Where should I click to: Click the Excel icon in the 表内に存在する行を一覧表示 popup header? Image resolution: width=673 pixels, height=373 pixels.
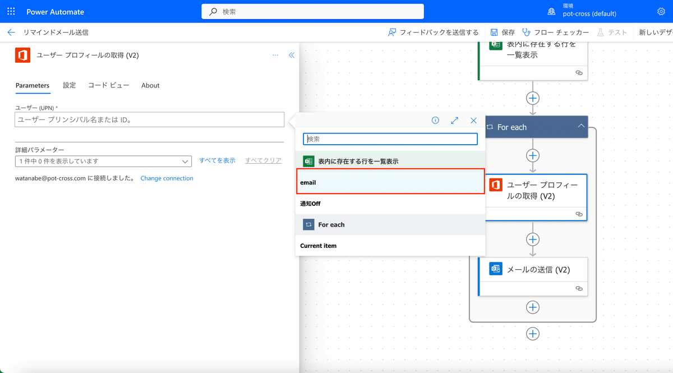[308, 161]
